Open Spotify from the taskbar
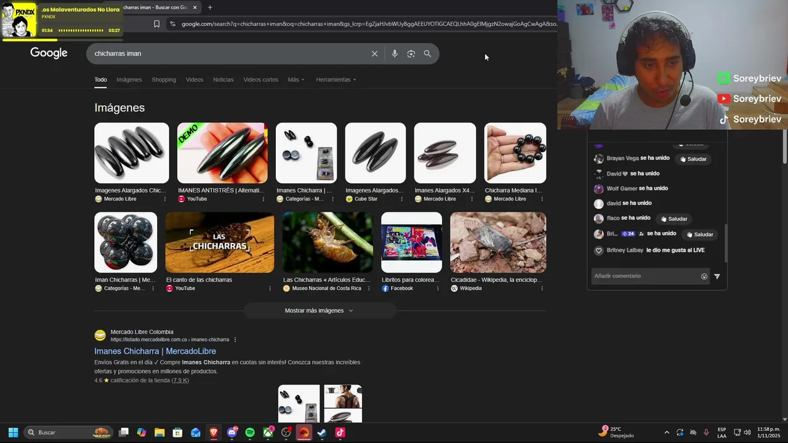 [250, 433]
